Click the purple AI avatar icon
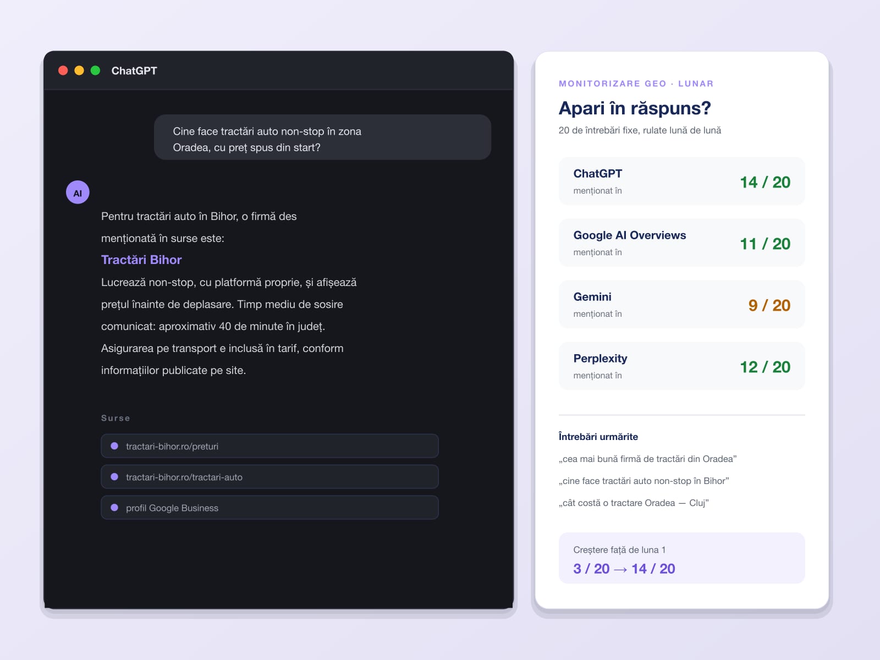This screenshot has height=660, width=880. (78, 193)
